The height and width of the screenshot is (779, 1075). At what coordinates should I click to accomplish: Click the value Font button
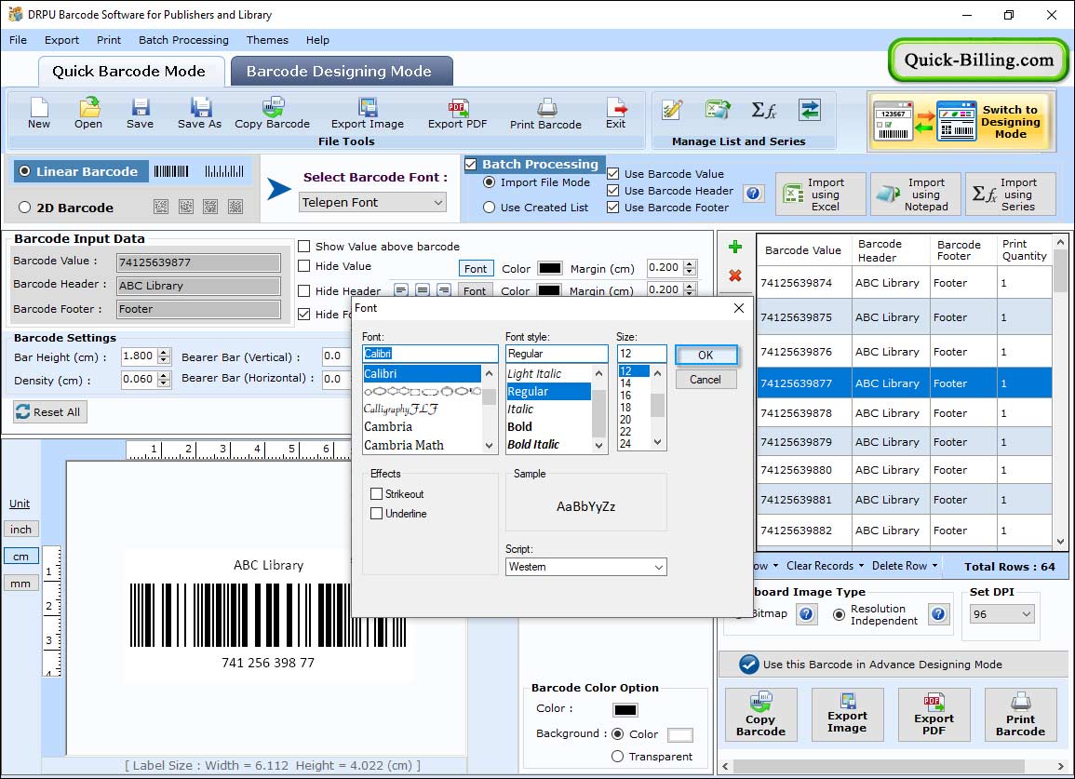(476, 269)
